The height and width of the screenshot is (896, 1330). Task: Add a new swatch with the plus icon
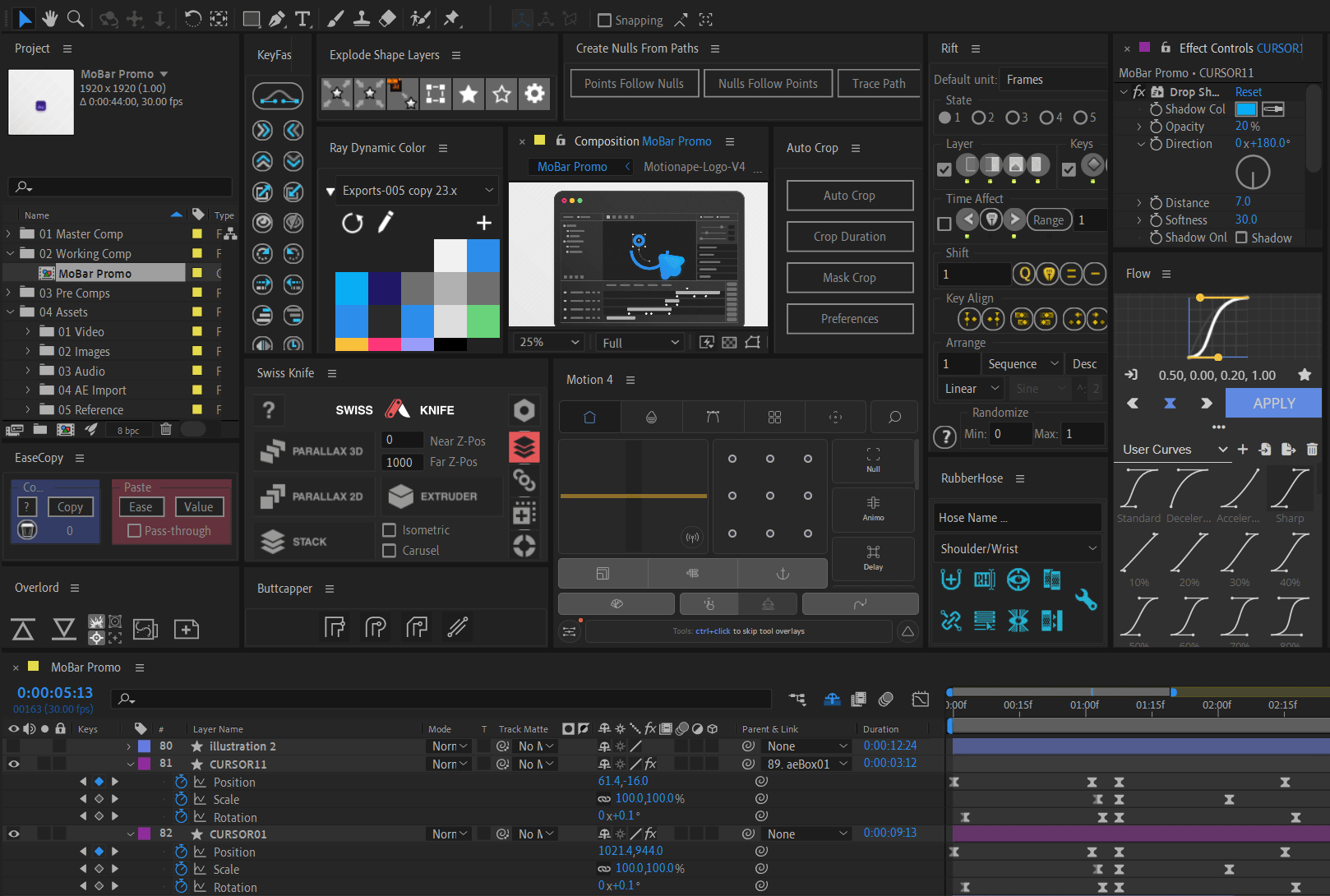point(484,223)
